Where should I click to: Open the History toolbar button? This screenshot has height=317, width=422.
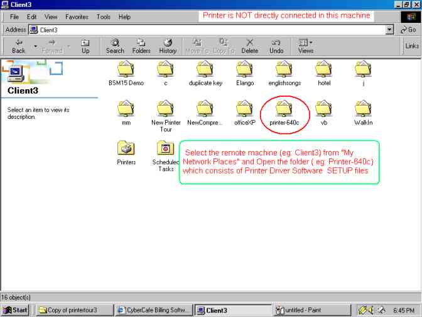coord(168,46)
